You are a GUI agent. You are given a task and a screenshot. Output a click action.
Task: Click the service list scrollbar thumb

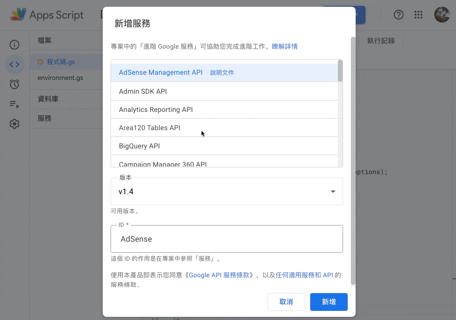coord(340,71)
